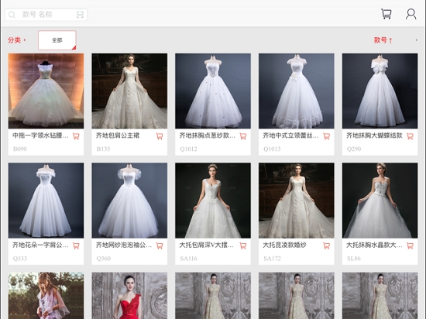This screenshot has width=426, height=319.
Task: Add dress Q1012 to cart
Action: pyautogui.click(x=243, y=136)
